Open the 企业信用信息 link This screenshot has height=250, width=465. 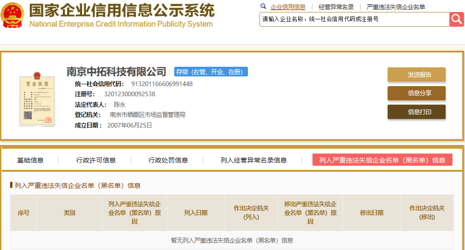[288, 7]
